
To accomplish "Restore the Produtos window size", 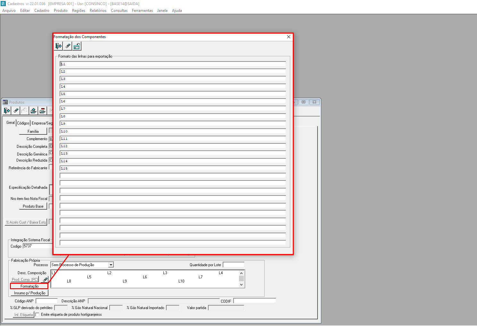I will coord(304,102).
